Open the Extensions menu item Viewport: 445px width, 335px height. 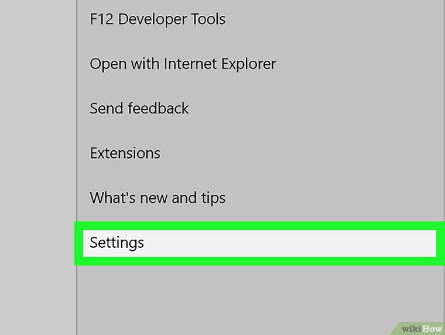pyautogui.click(x=125, y=153)
